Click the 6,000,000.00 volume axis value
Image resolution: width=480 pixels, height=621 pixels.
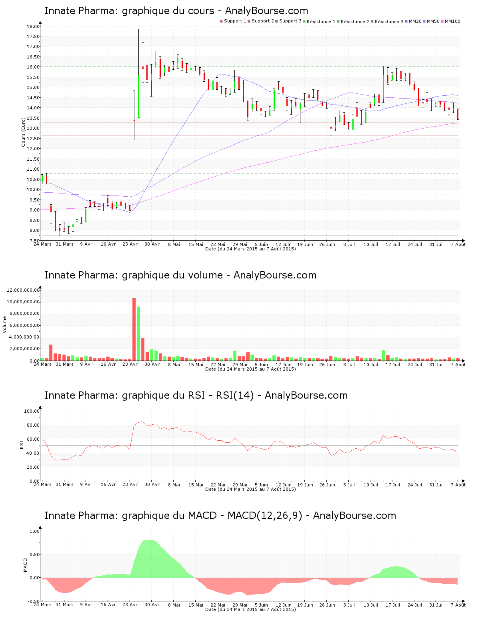24,325
